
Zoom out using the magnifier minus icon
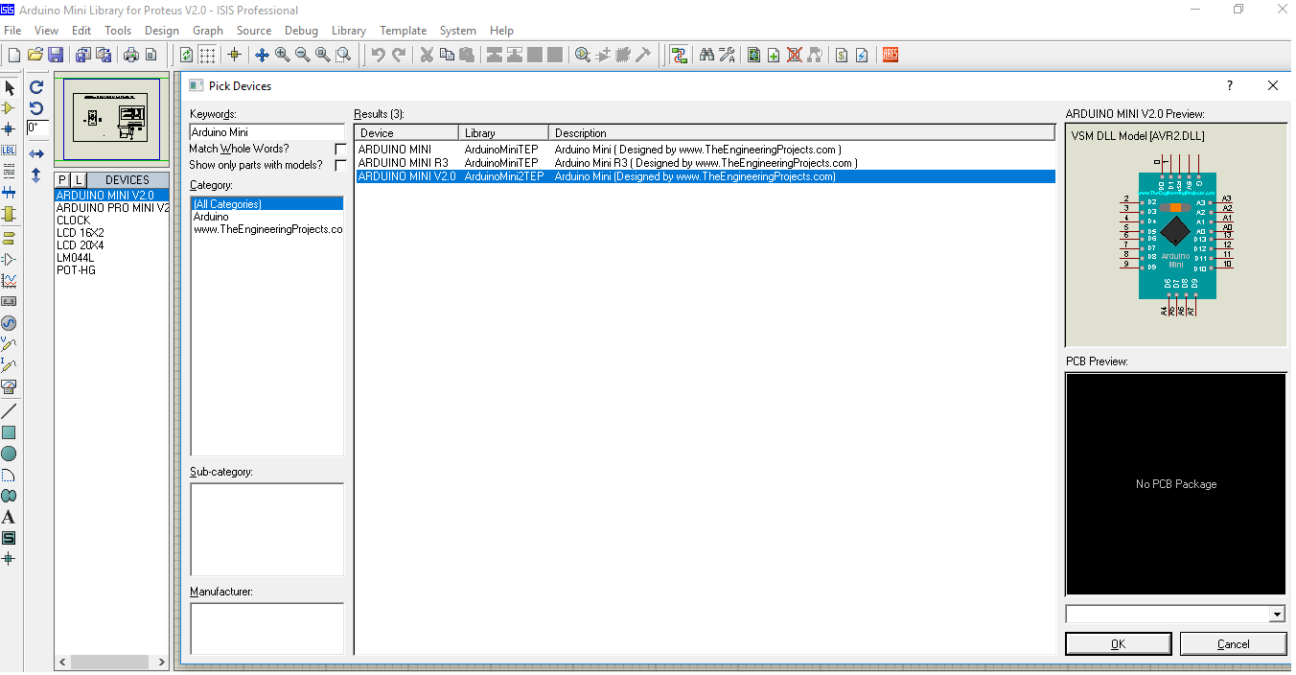302,55
